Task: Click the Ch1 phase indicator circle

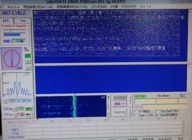Action: click(12, 58)
